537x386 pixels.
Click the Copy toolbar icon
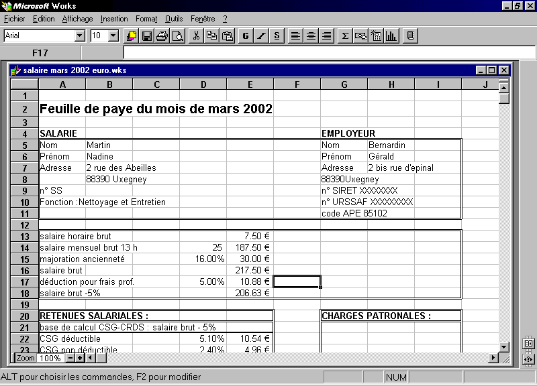click(x=212, y=36)
